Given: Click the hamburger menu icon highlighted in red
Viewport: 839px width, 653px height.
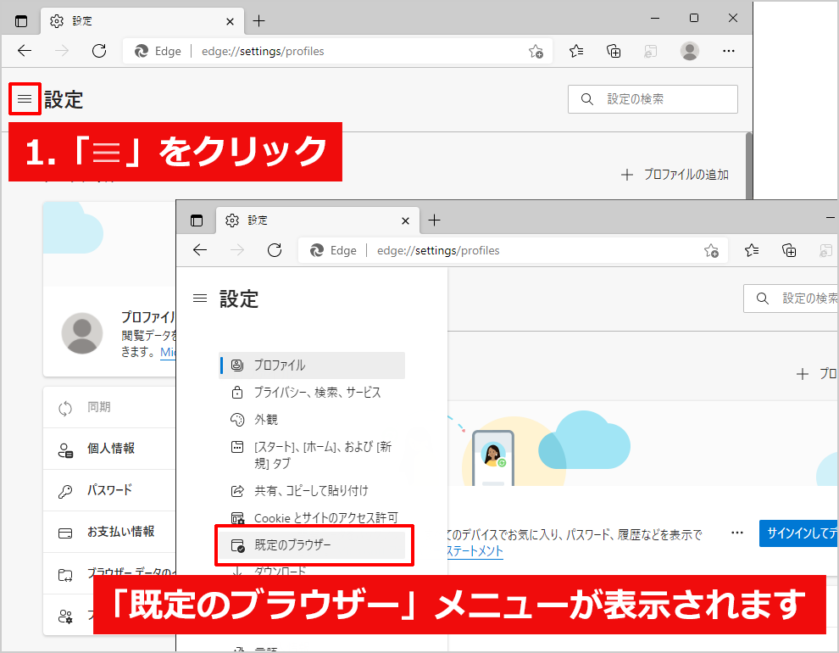Looking at the screenshot, I should [25, 99].
